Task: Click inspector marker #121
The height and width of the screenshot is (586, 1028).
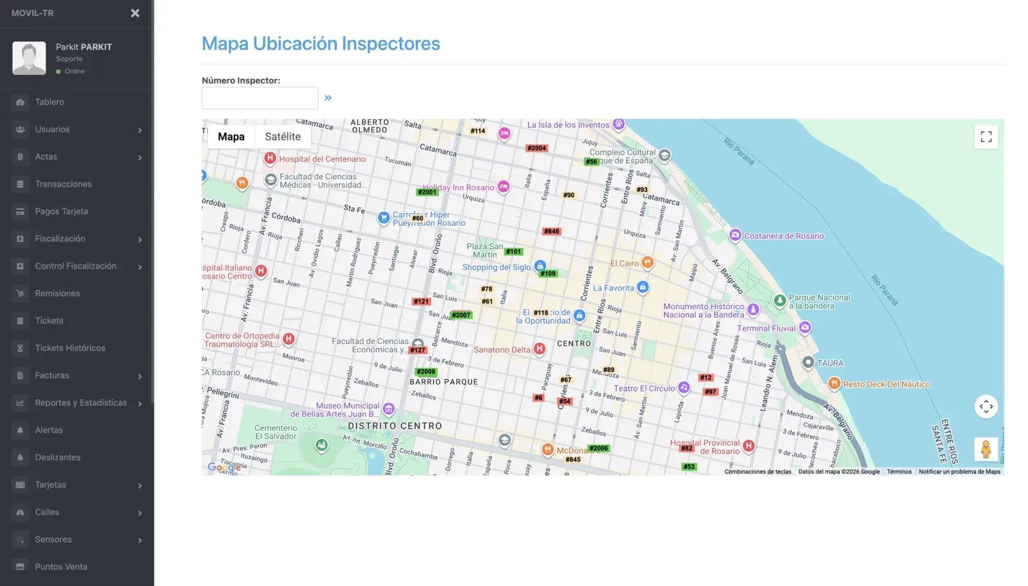Action: [x=421, y=301]
